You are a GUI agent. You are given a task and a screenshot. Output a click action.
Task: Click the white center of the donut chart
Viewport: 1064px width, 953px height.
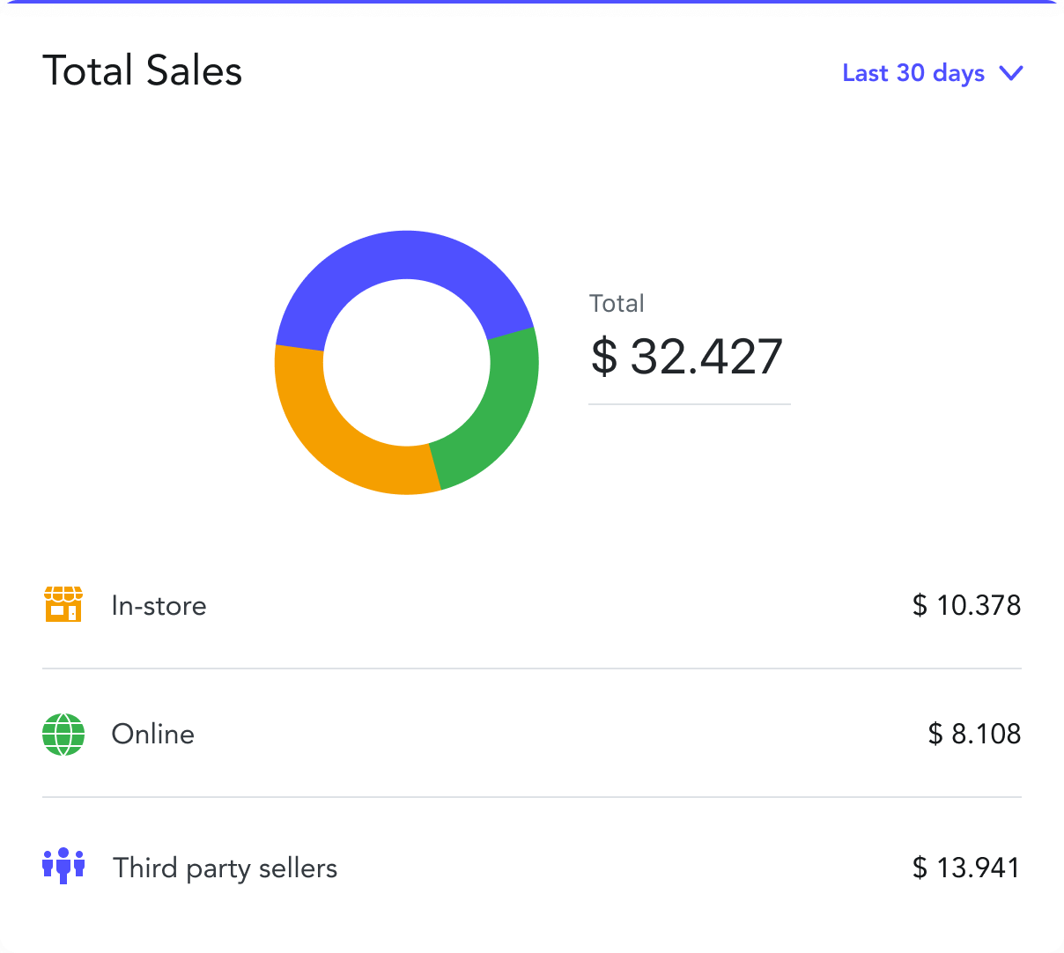pos(406,362)
